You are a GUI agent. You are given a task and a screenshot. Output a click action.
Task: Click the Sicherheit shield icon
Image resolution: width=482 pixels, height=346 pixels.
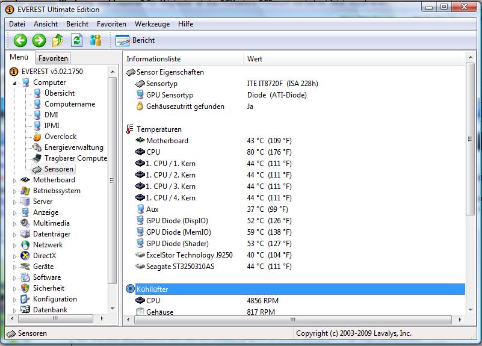point(25,288)
